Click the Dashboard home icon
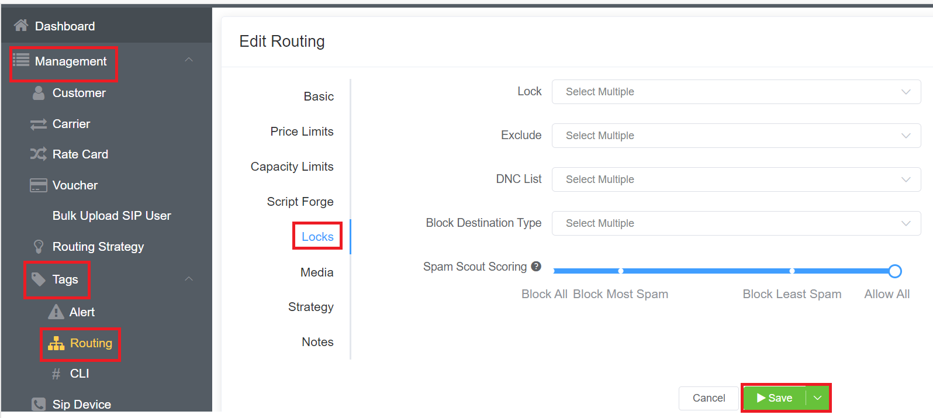Viewport: 933px width, 418px height. 21,25
